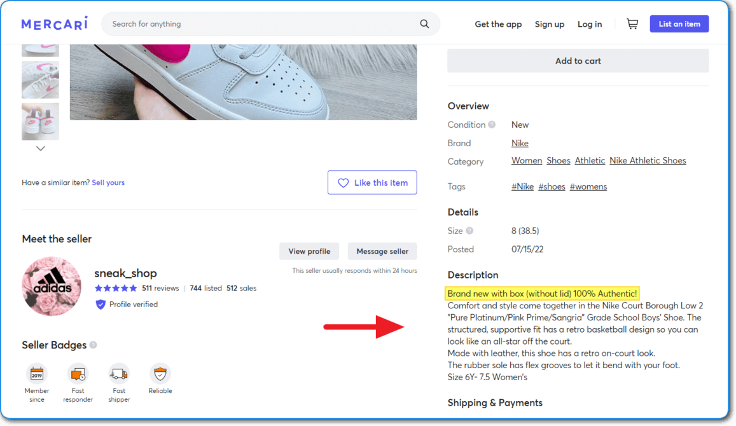Click the Mercari logo
The width and height of the screenshot is (736, 426).
[55, 24]
